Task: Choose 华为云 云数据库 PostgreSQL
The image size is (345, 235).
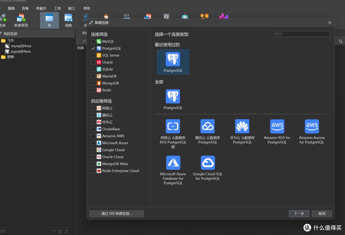Action: click(242, 132)
